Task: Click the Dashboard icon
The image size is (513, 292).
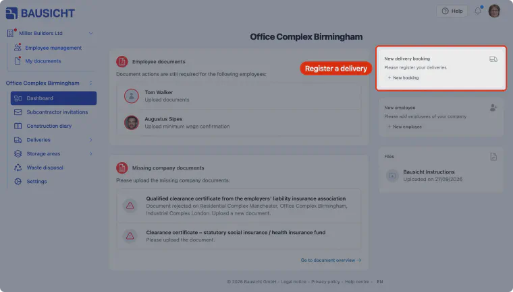Action: pos(18,98)
